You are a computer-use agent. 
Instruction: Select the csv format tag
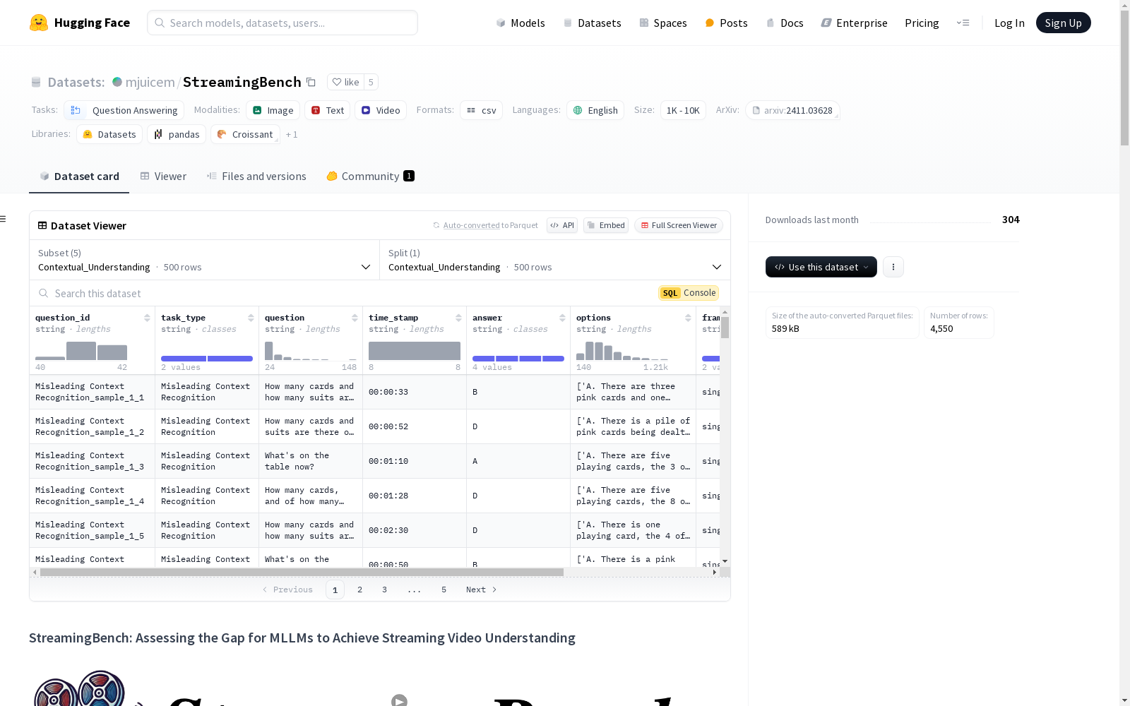481,110
